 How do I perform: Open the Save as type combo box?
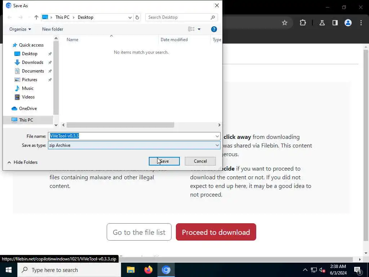point(134,145)
